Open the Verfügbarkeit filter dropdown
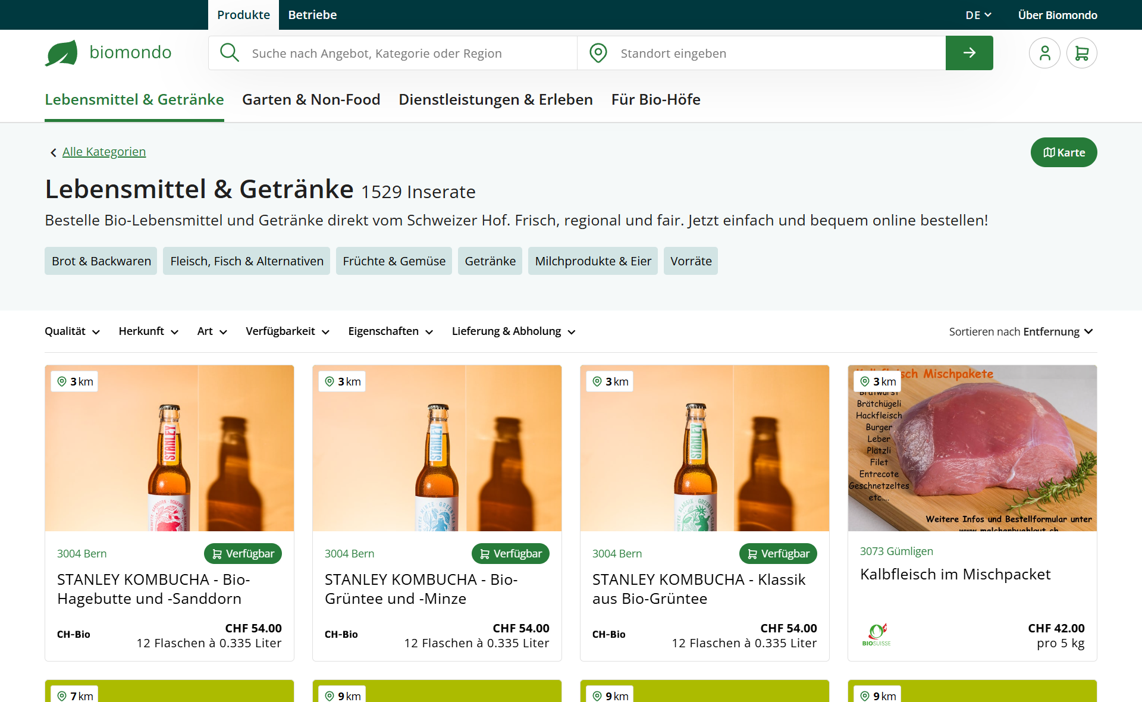The image size is (1142, 702). pos(287,331)
